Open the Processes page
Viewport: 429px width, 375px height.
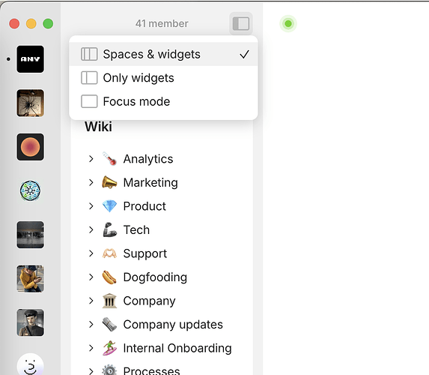click(x=151, y=370)
